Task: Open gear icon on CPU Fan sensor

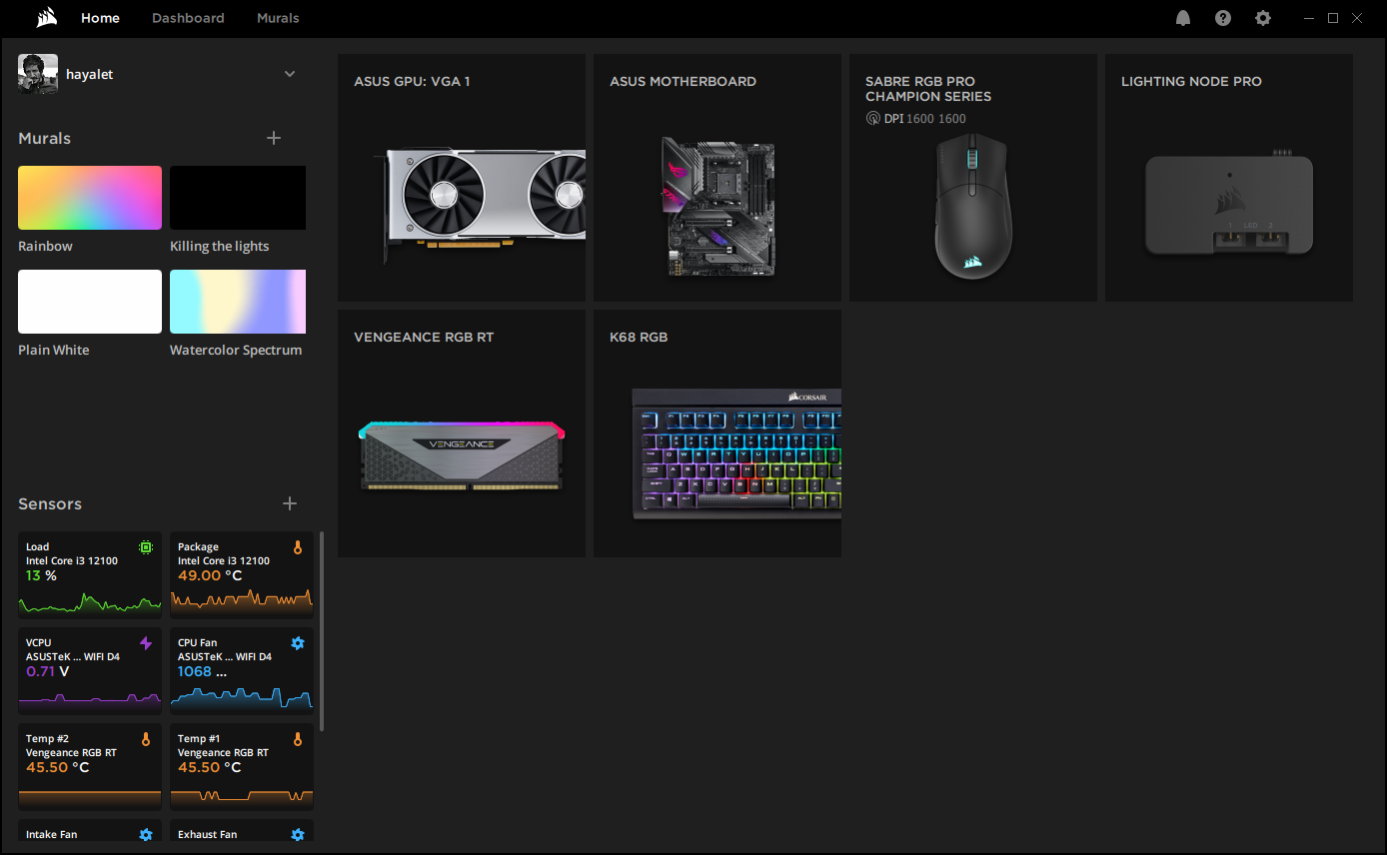Action: point(297,643)
